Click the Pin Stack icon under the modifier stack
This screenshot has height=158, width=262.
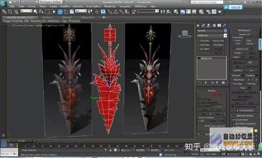point(200,82)
